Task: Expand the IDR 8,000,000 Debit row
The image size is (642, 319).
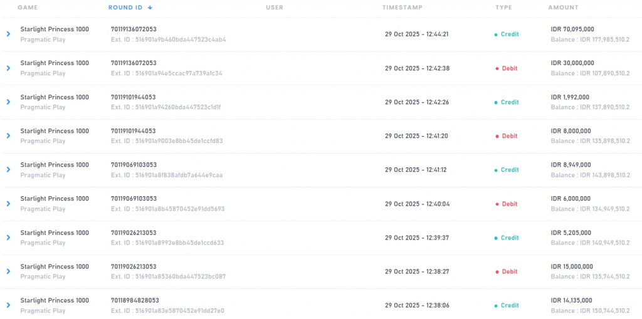Action: [x=8, y=135]
